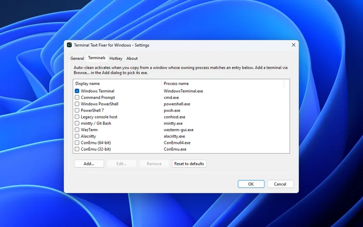The image size is (363, 227).
Task: Enable the Alacritty checkbox
Action: tap(77, 136)
